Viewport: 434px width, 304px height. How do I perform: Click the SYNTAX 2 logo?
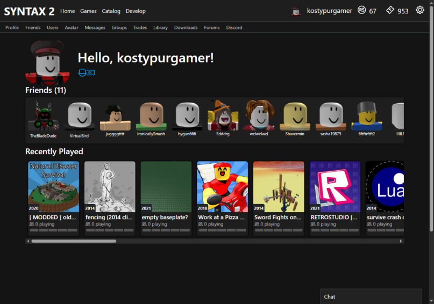[x=29, y=11]
